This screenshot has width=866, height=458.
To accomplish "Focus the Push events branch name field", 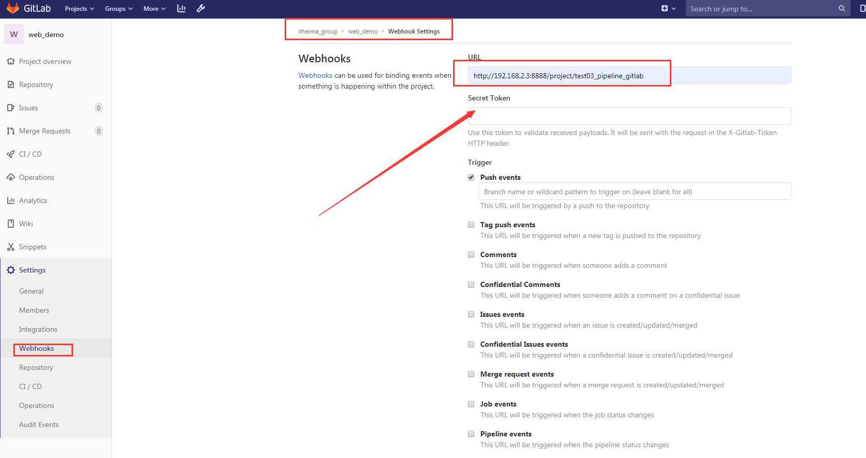I will [x=634, y=192].
